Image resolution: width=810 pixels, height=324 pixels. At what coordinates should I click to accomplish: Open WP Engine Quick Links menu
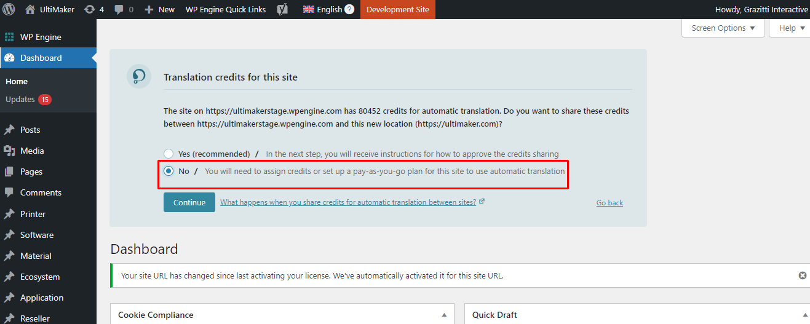coord(225,9)
